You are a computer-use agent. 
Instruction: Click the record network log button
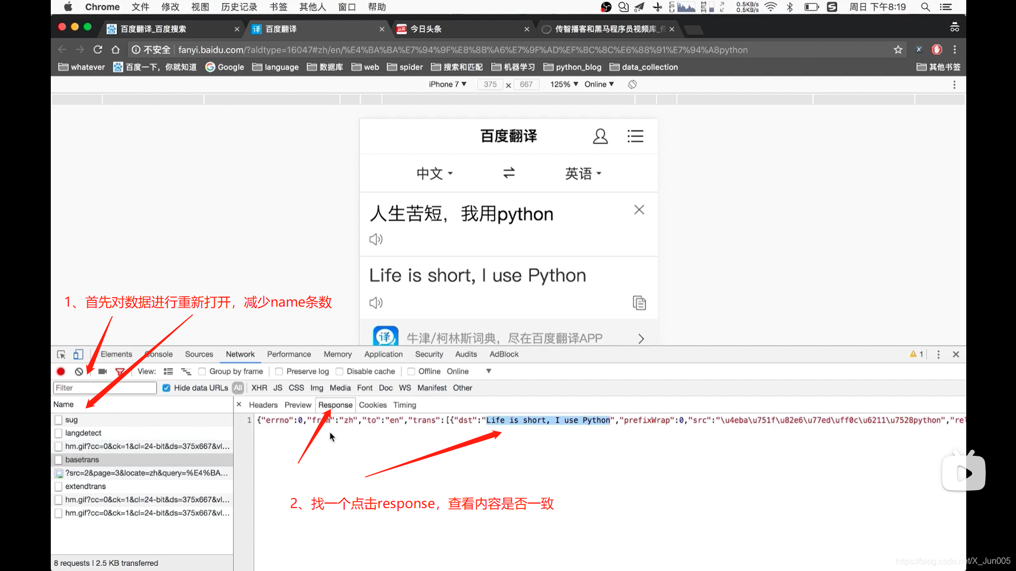(x=61, y=372)
